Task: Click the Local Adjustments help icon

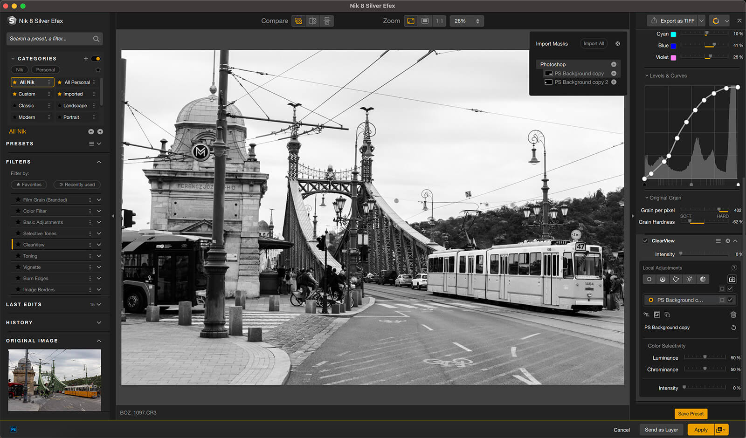Action: coord(734,268)
